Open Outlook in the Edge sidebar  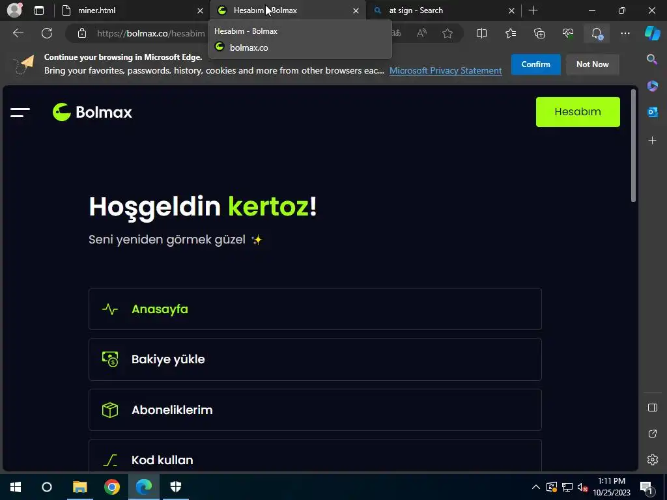(652, 112)
